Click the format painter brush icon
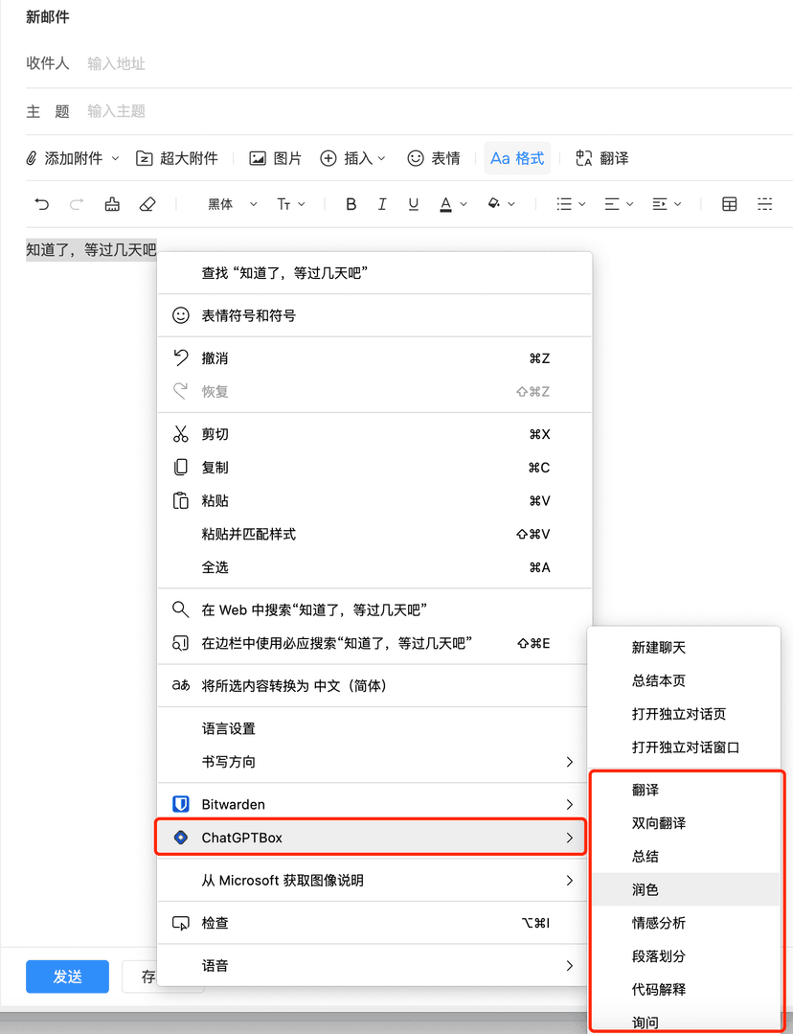This screenshot has height=1034, width=793. click(112, 204)
